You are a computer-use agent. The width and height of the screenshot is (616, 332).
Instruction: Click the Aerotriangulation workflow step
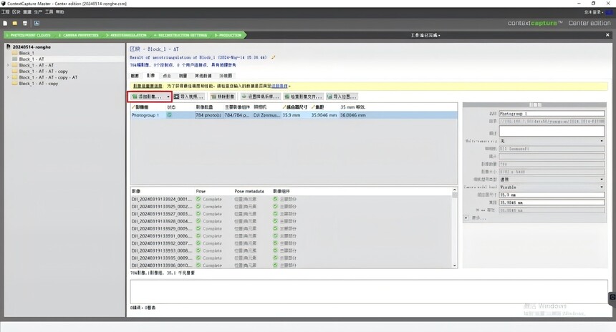click(x=126, y=35)
